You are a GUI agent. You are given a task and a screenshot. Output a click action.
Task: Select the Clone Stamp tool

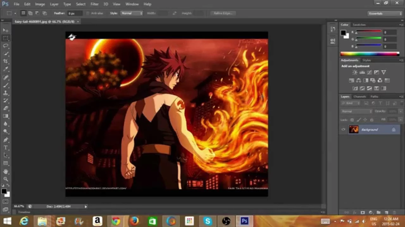click(6, 93)
